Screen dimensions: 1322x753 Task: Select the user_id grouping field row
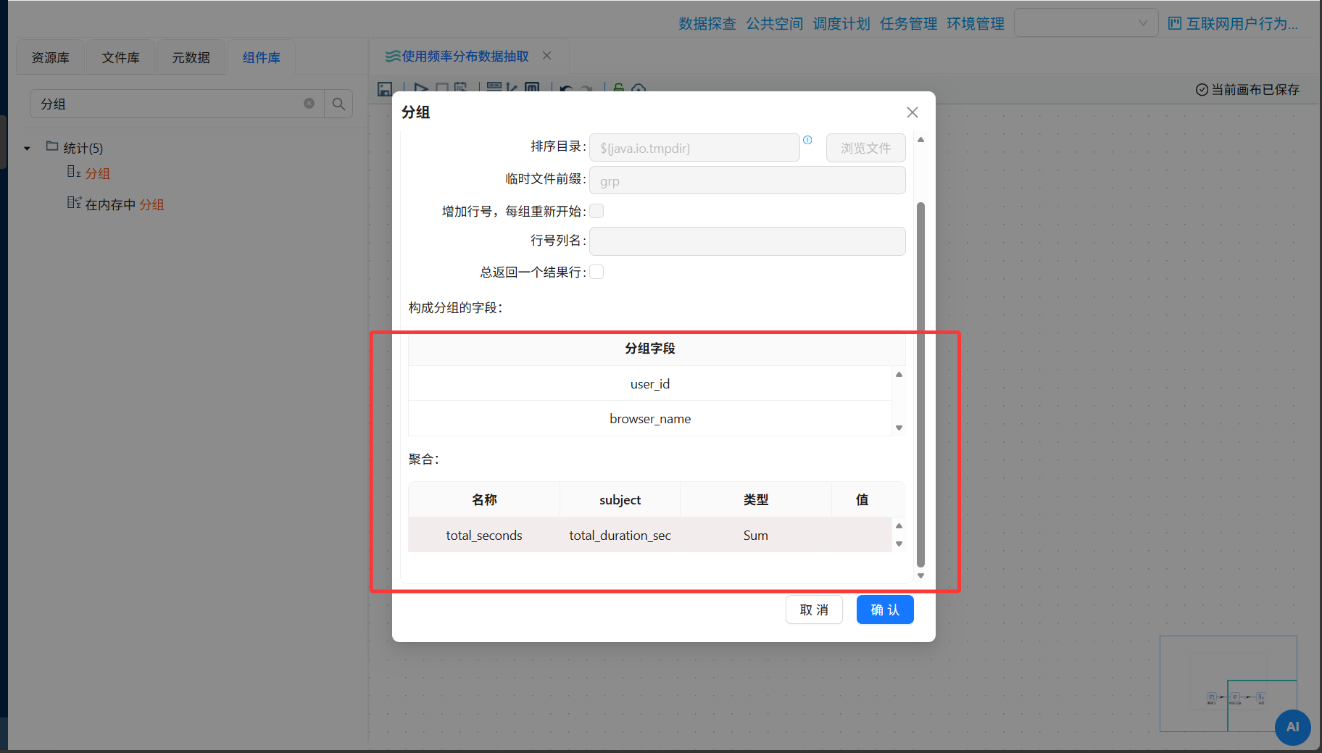pos(650,383)
